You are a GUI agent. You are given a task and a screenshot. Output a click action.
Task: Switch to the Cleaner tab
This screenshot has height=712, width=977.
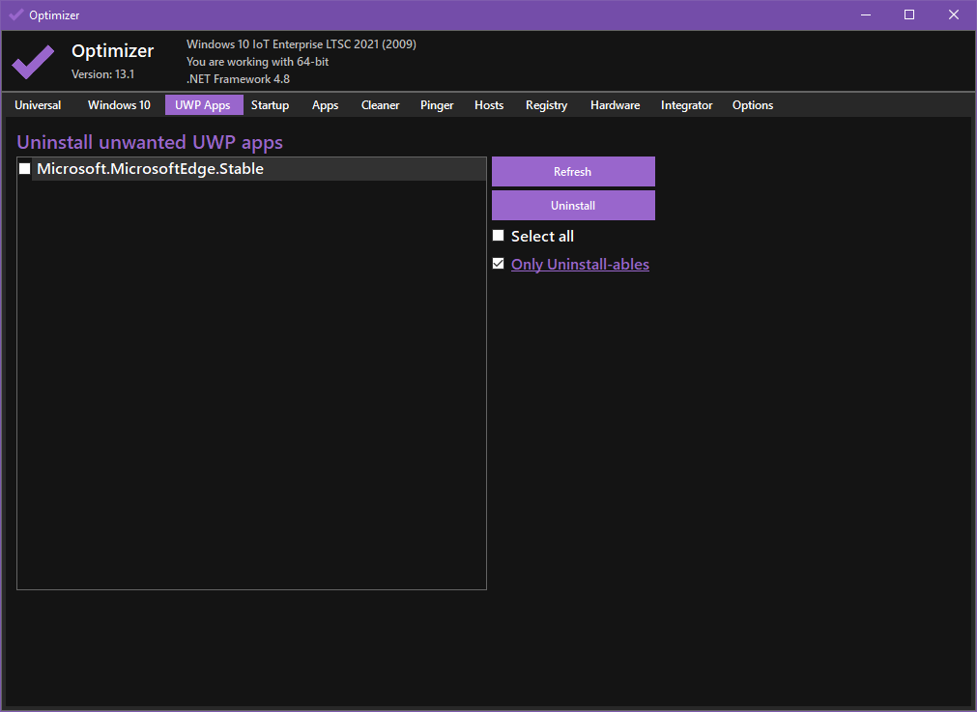(x=380, y=105)
